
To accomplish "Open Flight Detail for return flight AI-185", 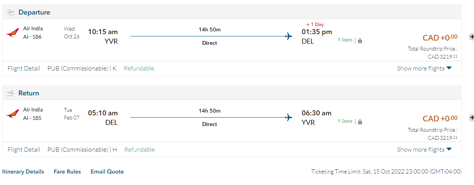I will click(24, 150).
